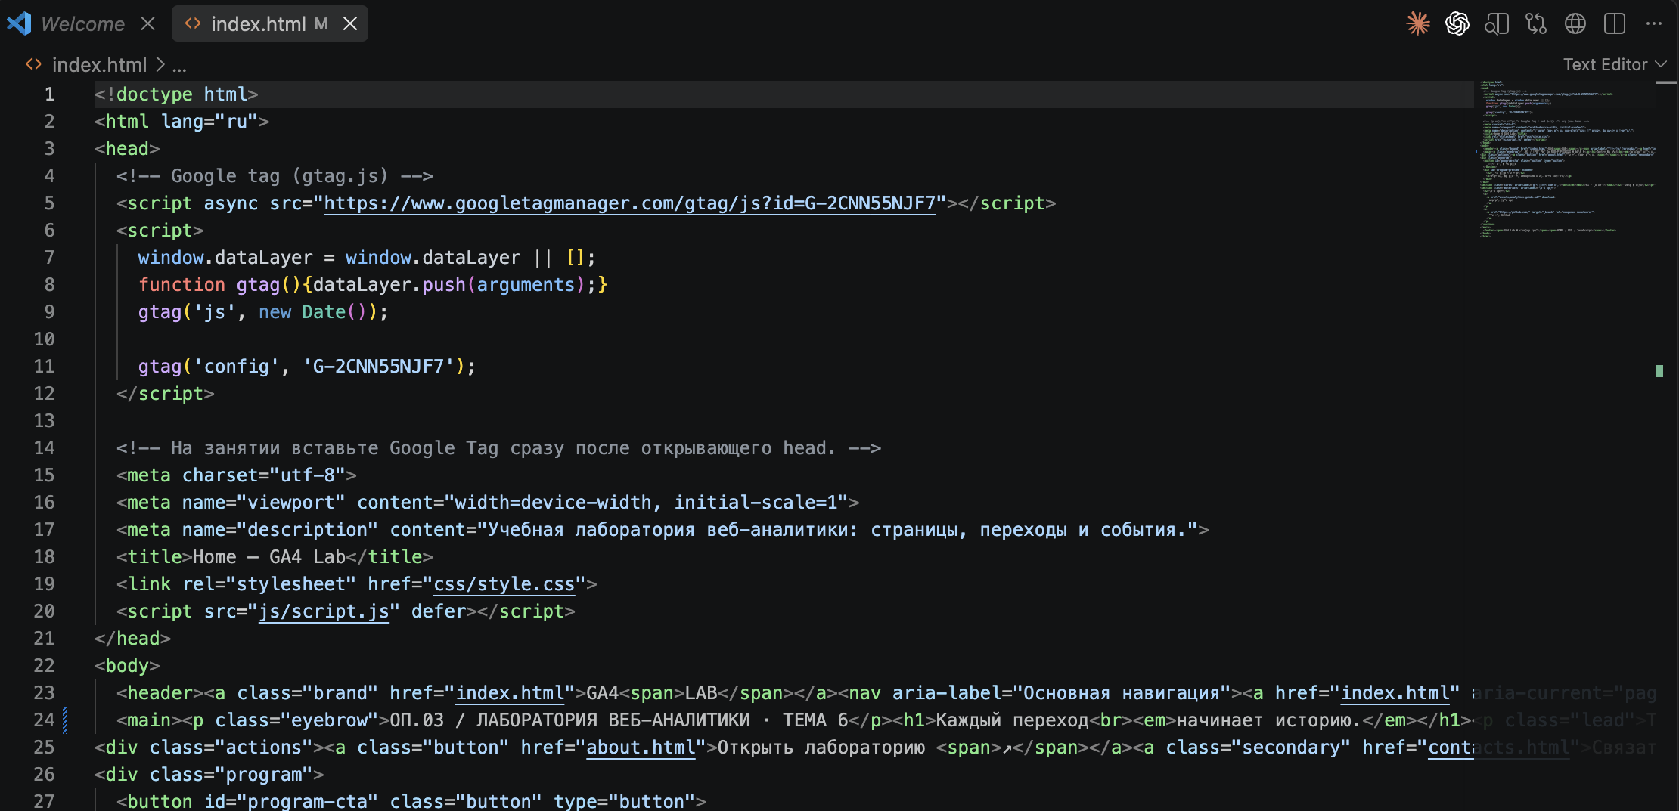Switch to the Welcome tab
Image resolution: width=1679 pixels, height=811 pixels.
point(82,23)
